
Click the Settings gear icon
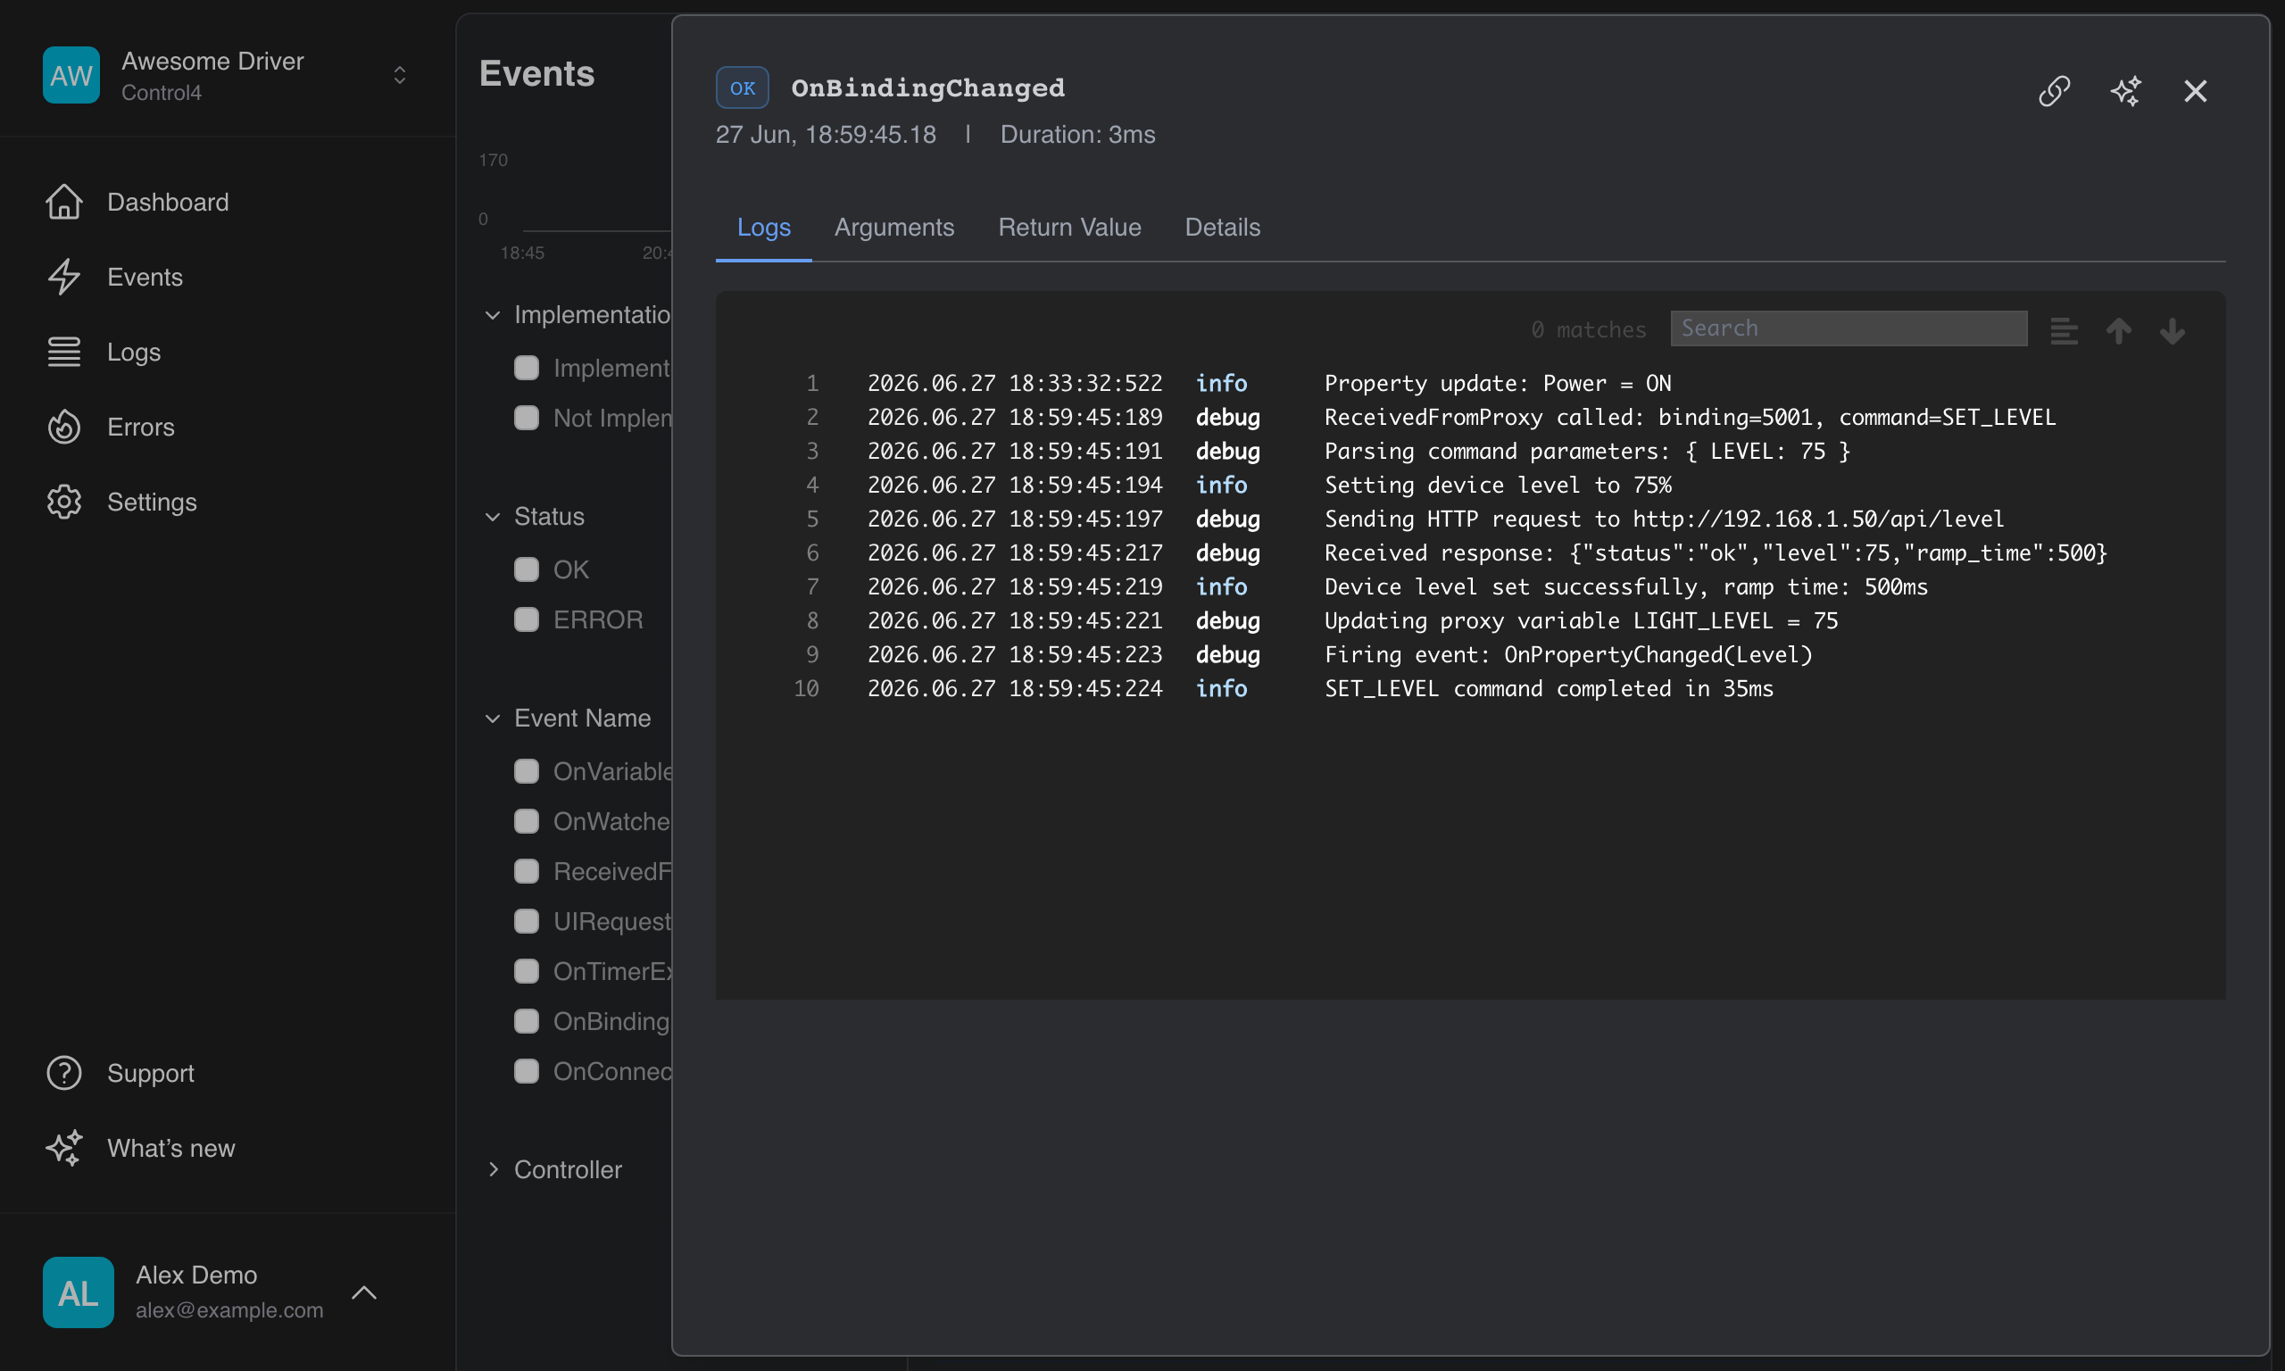coord(63,501)
